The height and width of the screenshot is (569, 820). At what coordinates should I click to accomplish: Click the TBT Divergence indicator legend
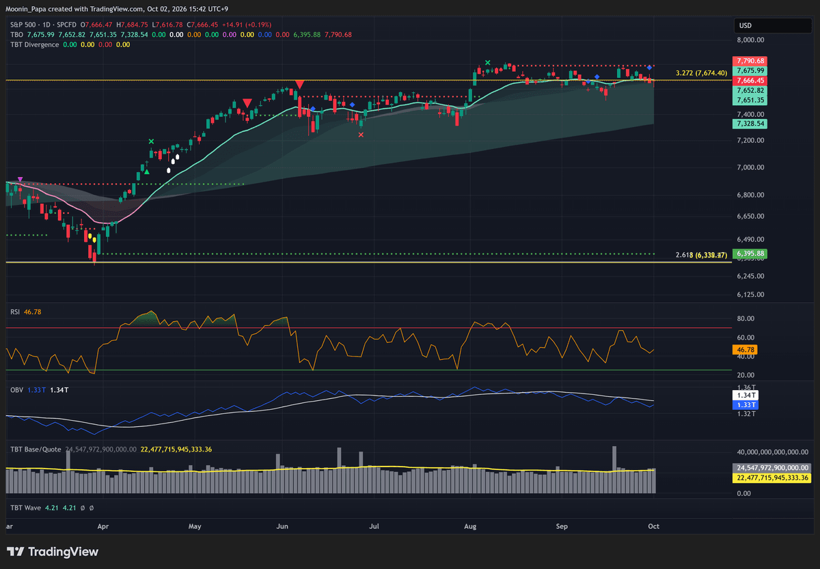pos(33,44)
